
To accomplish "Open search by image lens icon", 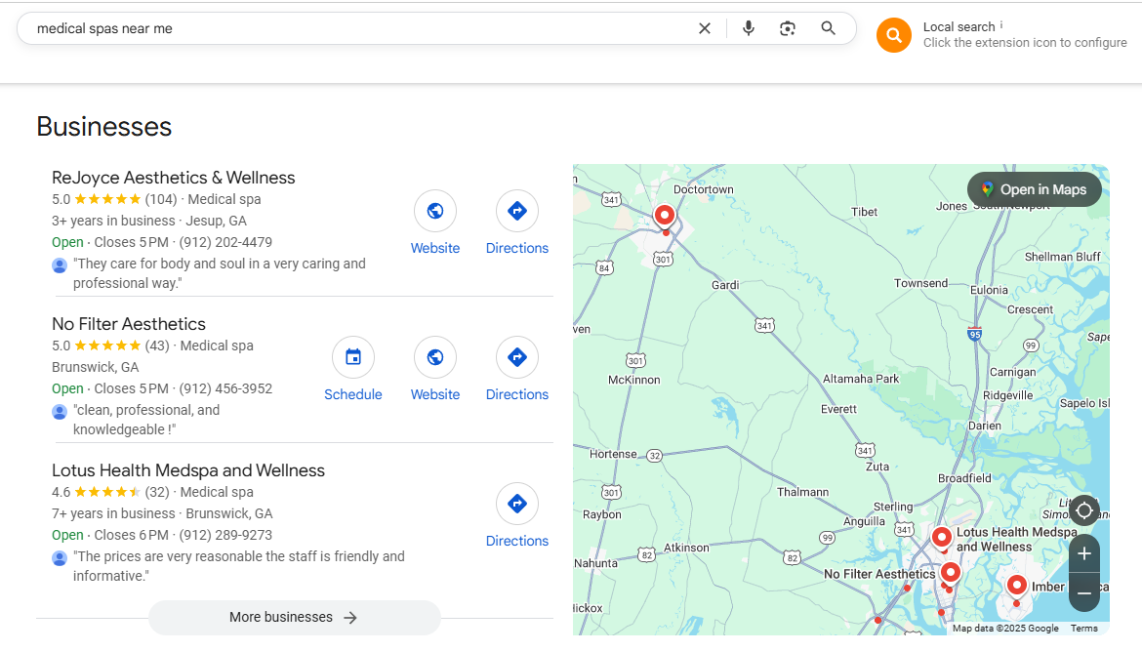I will pyautogui.click(x=788, y=28).
